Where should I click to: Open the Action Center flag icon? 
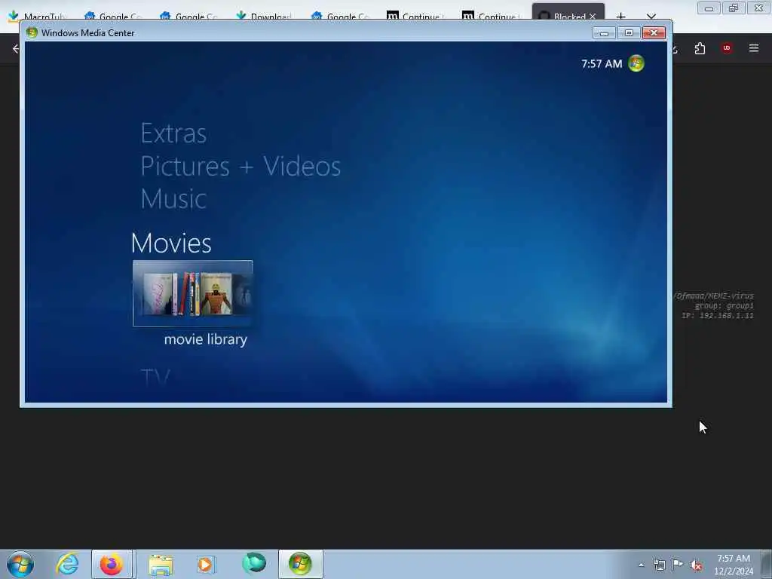678,565
